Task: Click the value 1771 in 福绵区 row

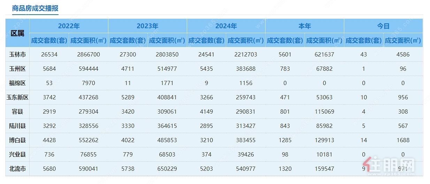Action: pos(167,83)
